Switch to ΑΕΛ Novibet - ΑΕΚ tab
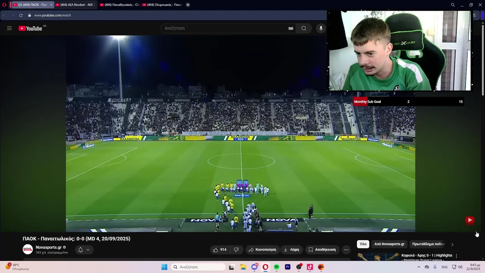The height and width of the screenshot is (273, 485). pyautogui.click(x=75, y=5)
